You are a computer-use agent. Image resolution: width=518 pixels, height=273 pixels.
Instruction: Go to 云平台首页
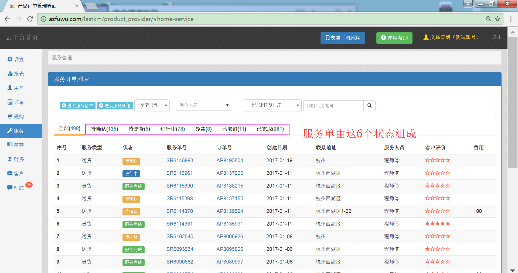22,37
